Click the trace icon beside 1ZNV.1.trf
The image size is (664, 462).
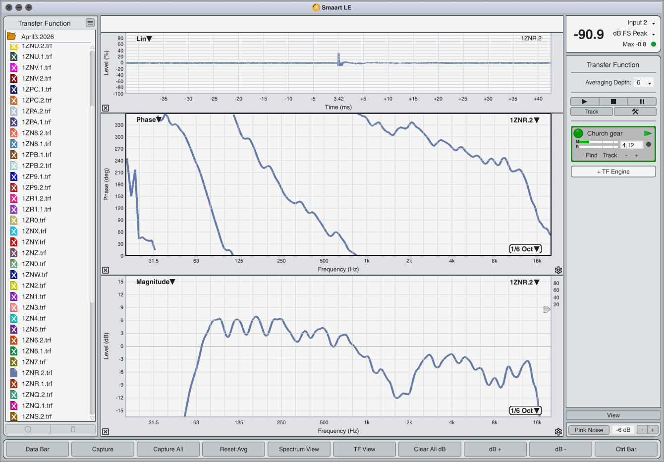coord(14,67)
